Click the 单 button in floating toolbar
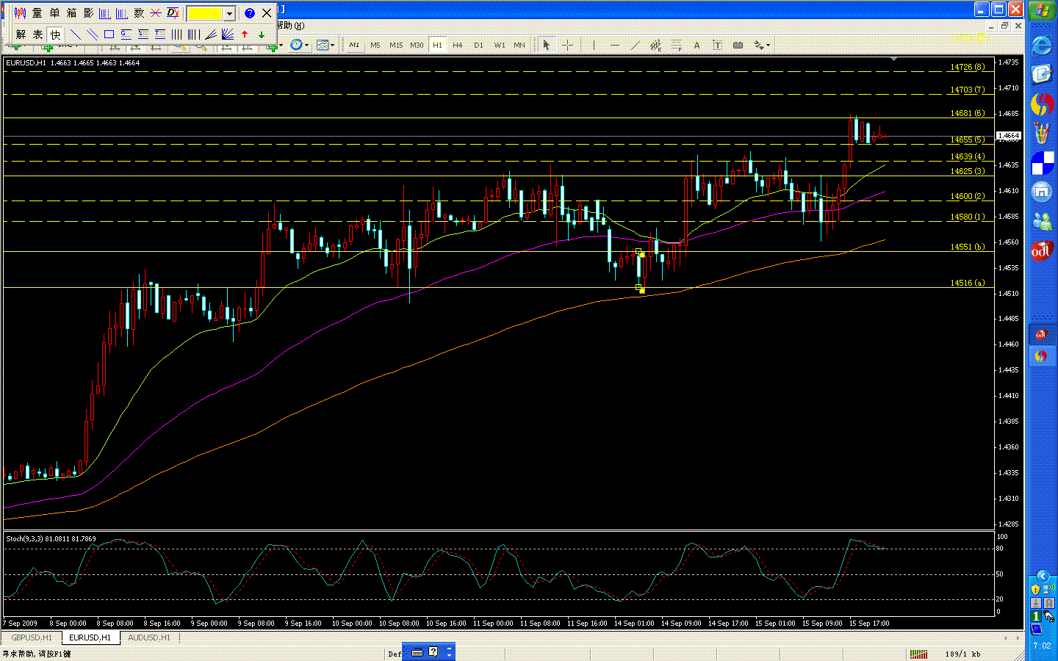 [x=55, y=13]
